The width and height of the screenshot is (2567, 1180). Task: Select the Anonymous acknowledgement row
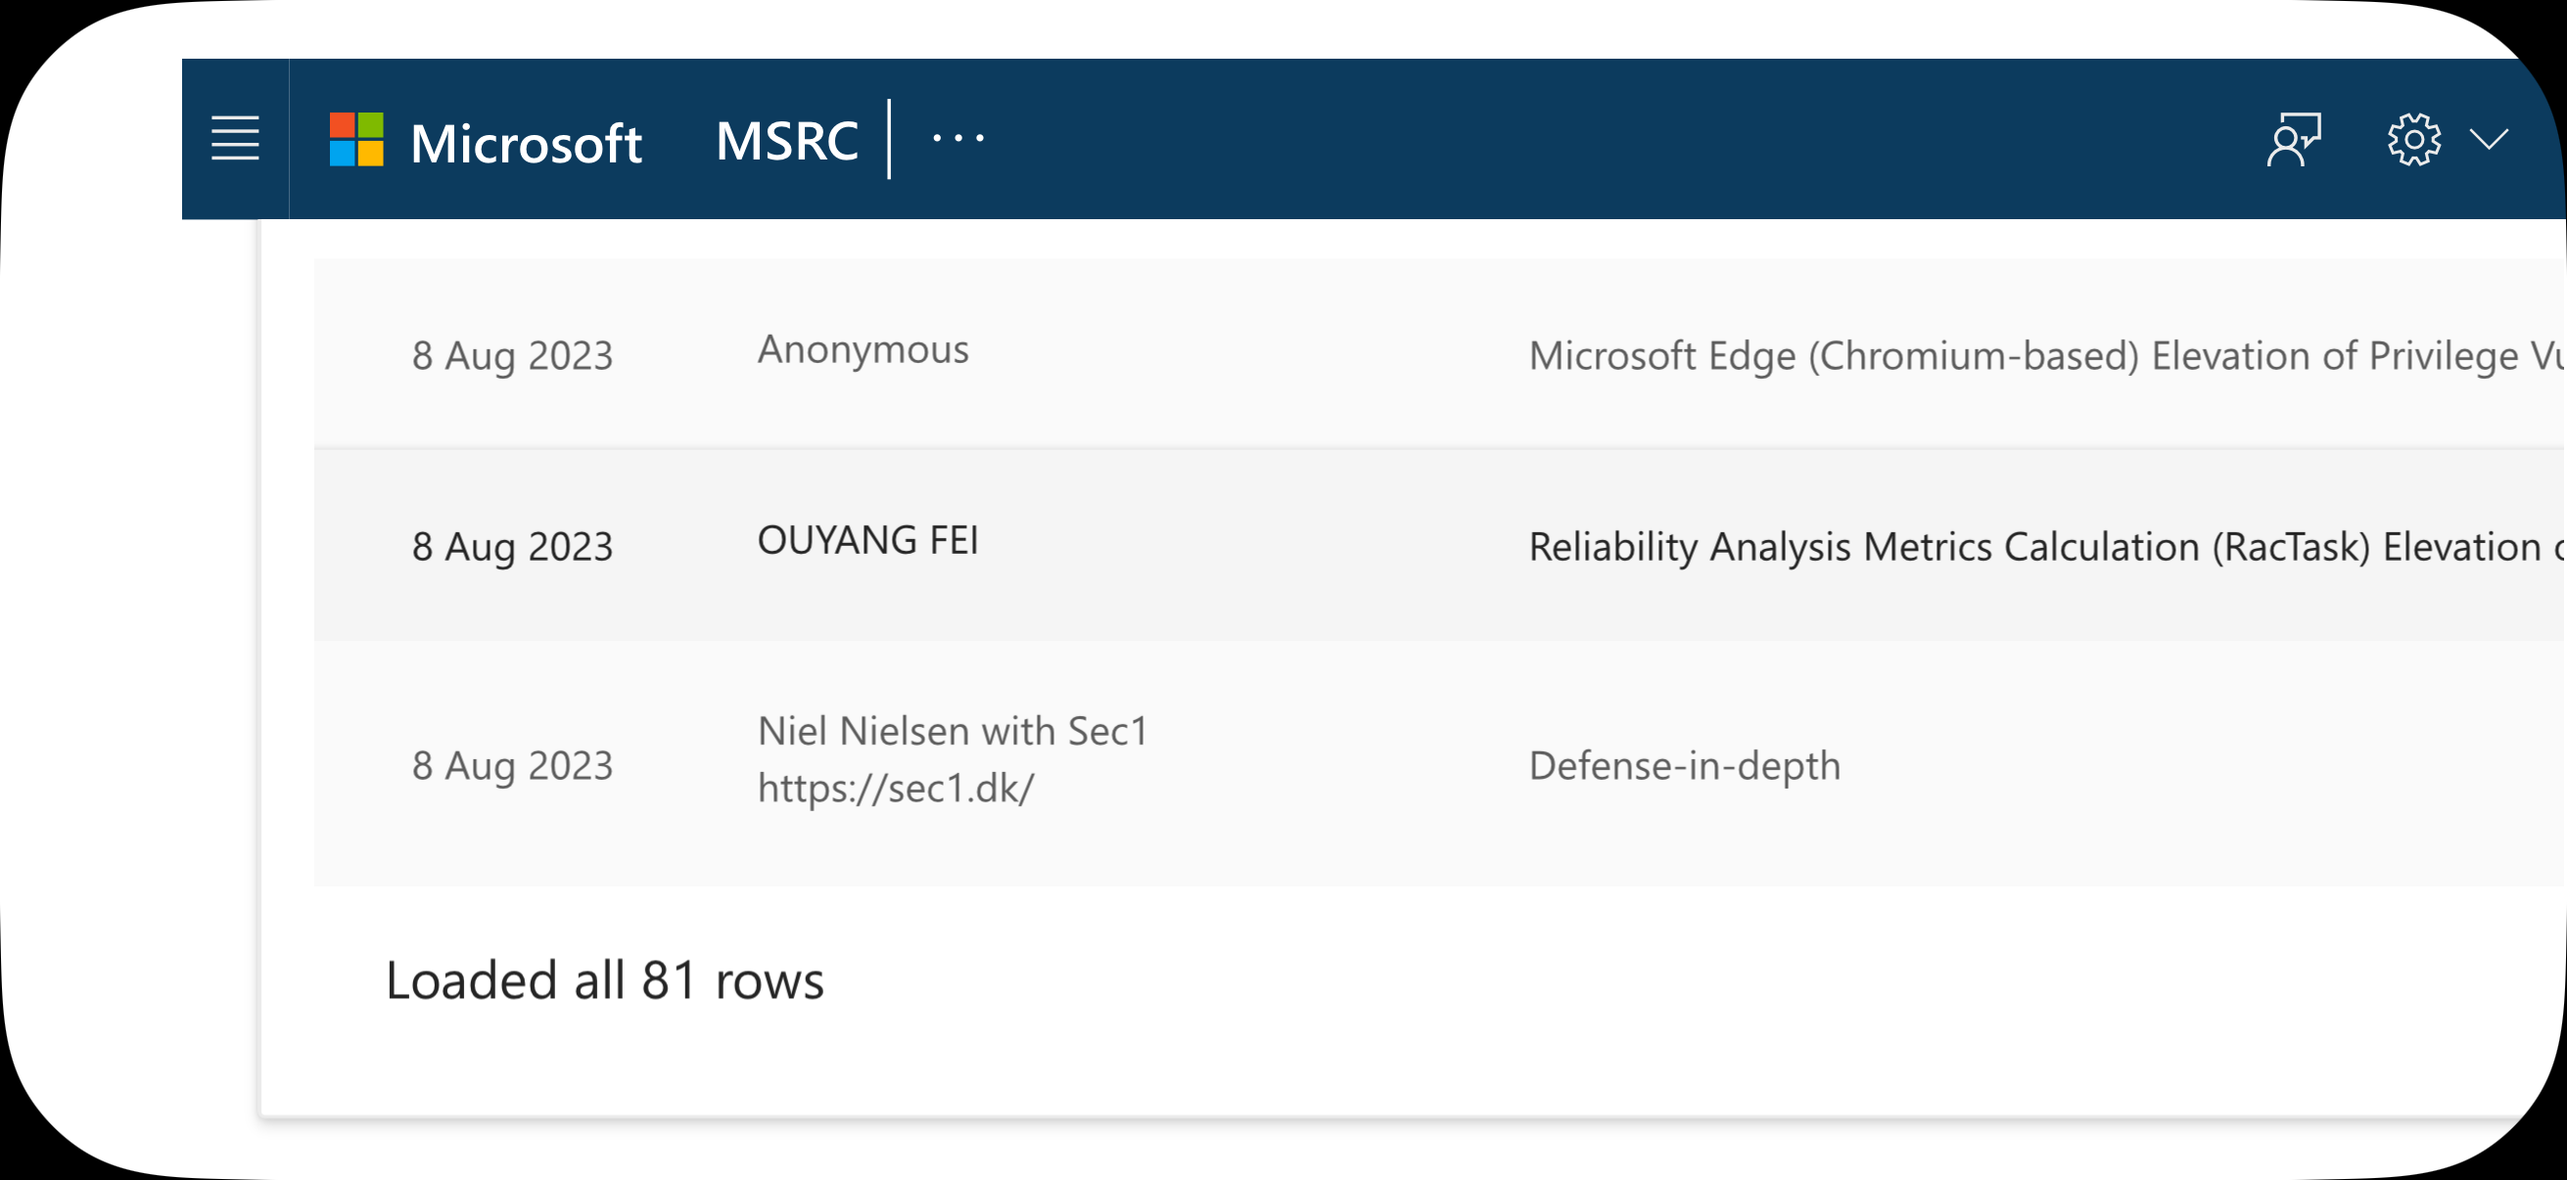pyautogui.click(x=1440, y=353)
